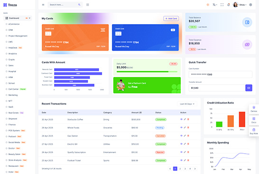Select the blue credit card ending 1794

click(x=145, y=37)
